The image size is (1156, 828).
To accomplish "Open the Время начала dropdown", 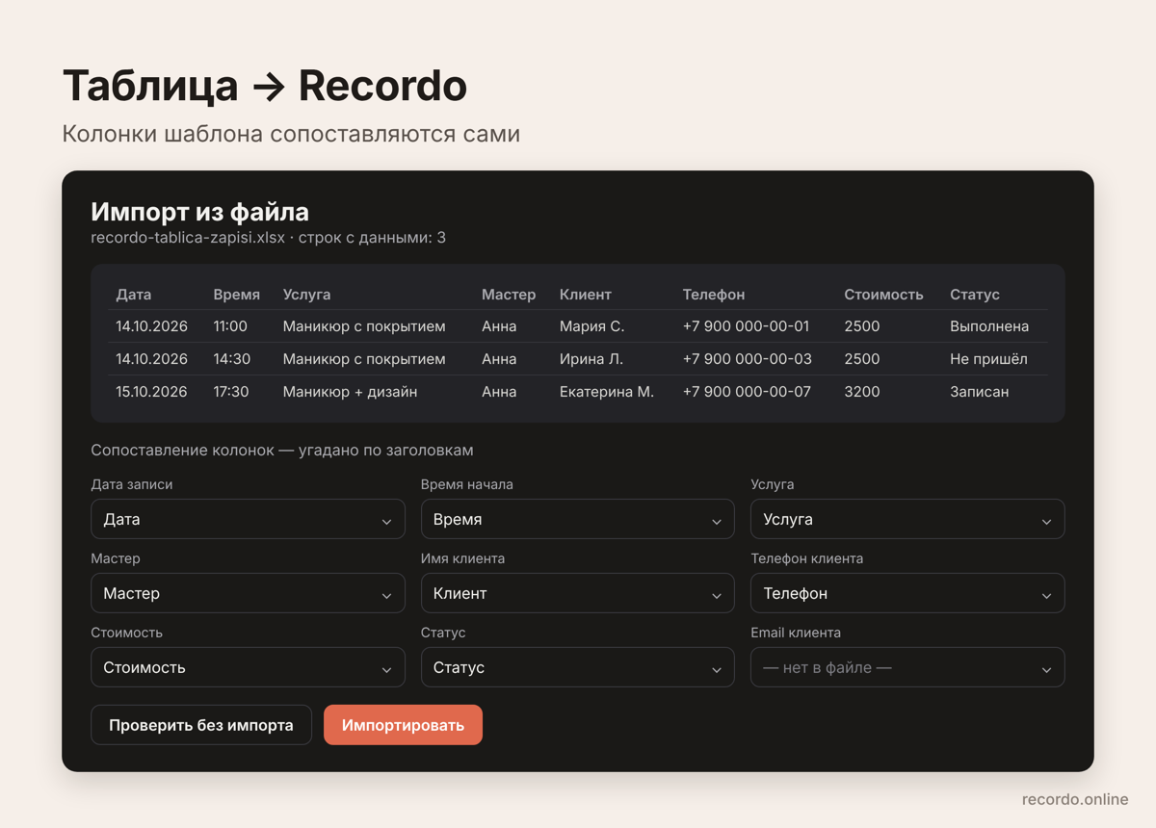I will click(578, 519).
